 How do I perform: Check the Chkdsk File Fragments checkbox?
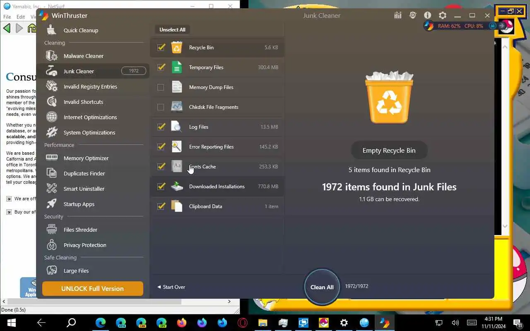point(161,107)
